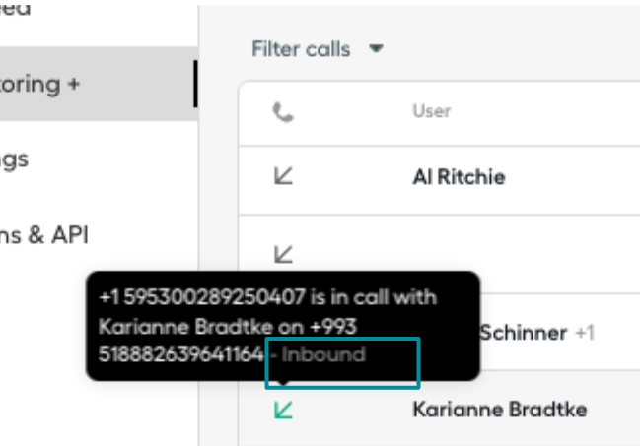Click the User column header
The width and height of the screenshot is (640, 446).
tap(432, 111)
